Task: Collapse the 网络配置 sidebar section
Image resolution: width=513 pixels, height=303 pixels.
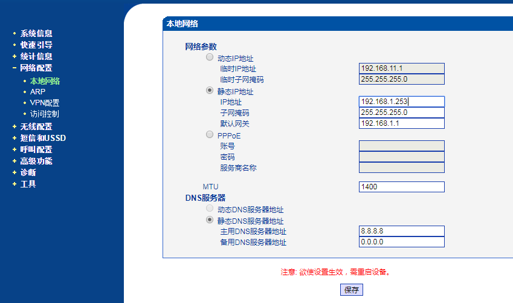Action: (36, 68)
